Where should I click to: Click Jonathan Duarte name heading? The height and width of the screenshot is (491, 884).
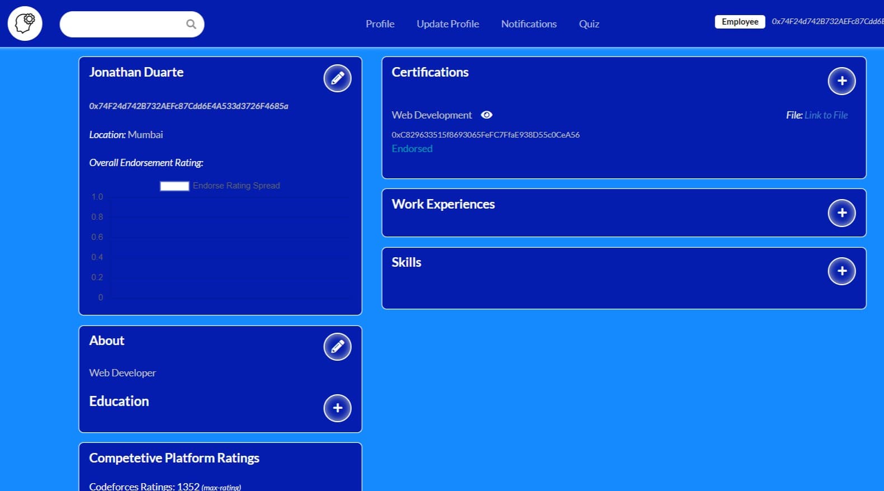point(136,72)
